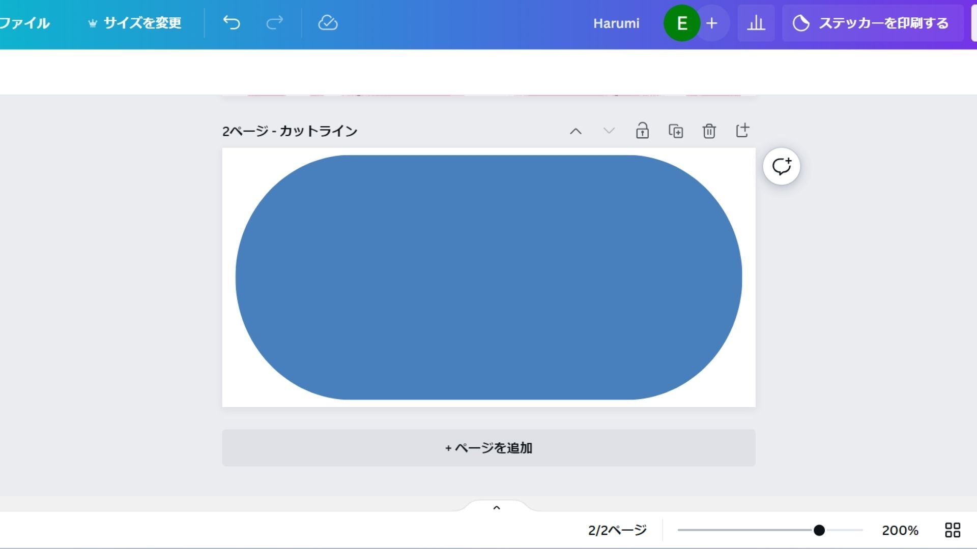Duplicate page 2

[676, 131]
